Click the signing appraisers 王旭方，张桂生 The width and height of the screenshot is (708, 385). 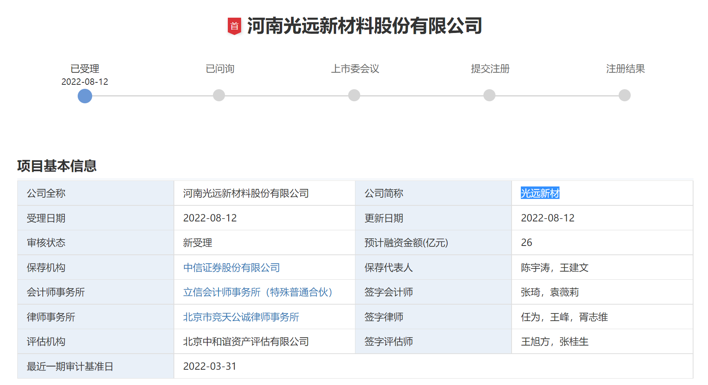coord(555,342)
